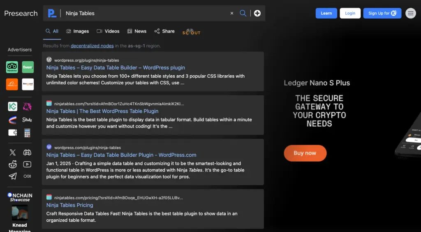The height and width of the screenshot is (232, 421).
Task: Switch to the Images tab
Action: tap(77, 31)
